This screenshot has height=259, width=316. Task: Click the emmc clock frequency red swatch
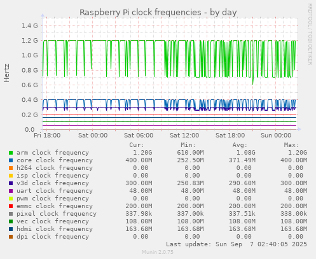pyautogui.click(x=11, y=206)
